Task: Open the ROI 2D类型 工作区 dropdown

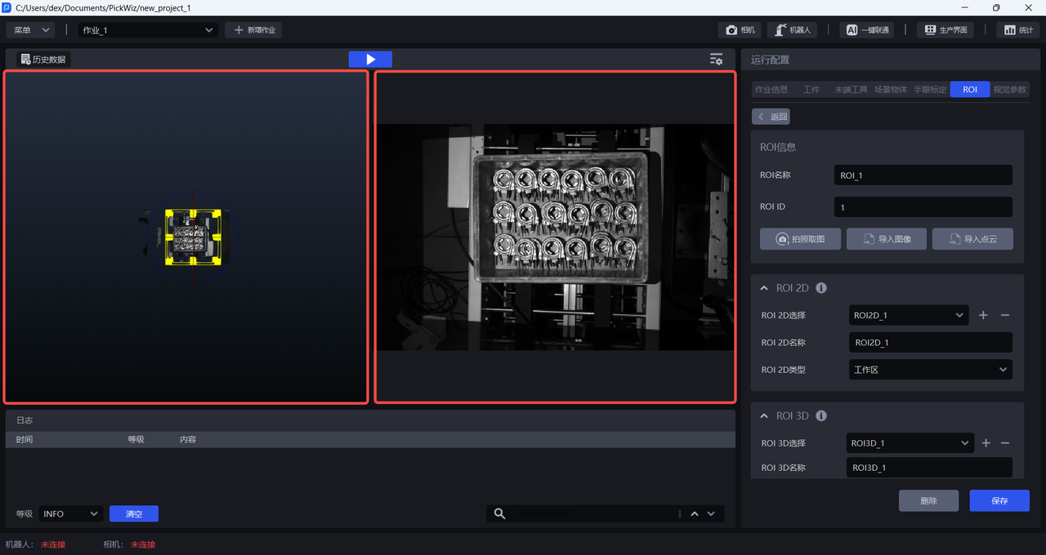Action: coord(931,370)
